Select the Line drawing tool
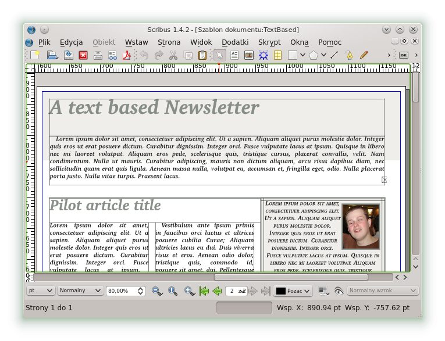The width and height of the screenshot is (445, 341). pos(334,55)
